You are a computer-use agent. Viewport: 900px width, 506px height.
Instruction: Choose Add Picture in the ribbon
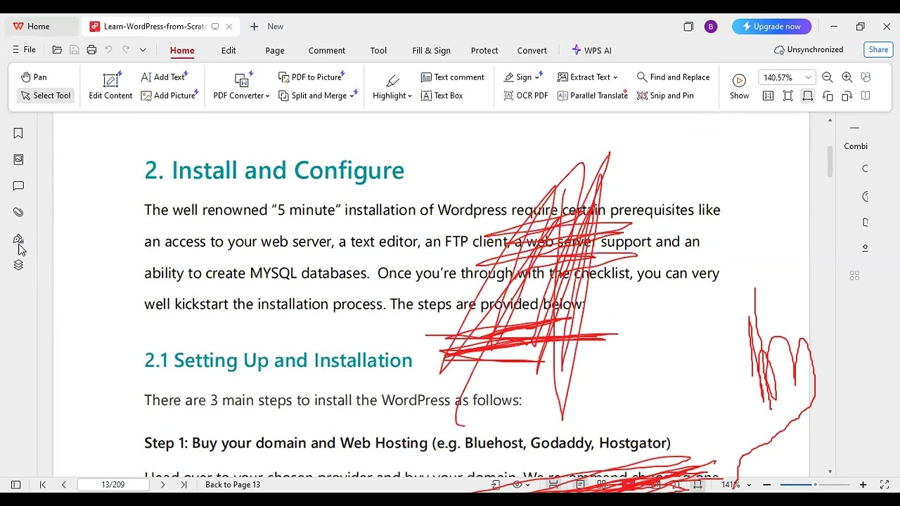(x=169, y=96)
